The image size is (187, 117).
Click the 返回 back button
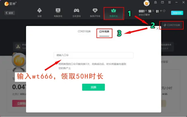pyautogui.click(x=10, y=13)
